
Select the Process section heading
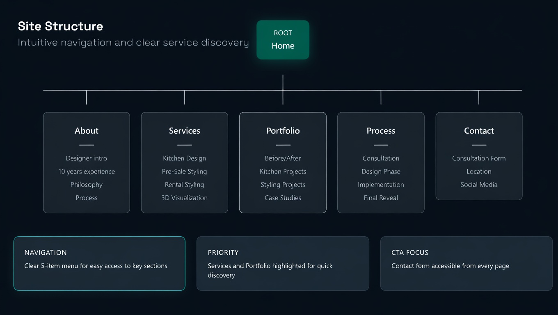(x=381, y=131)
